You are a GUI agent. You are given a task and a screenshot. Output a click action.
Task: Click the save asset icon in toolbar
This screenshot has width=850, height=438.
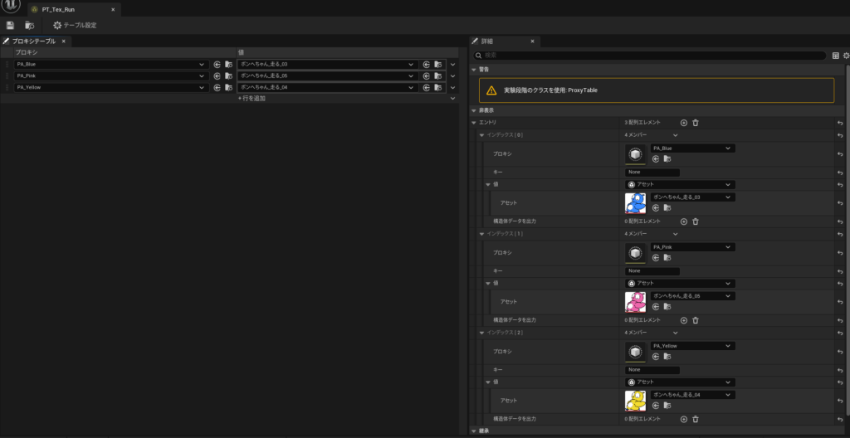10,26
